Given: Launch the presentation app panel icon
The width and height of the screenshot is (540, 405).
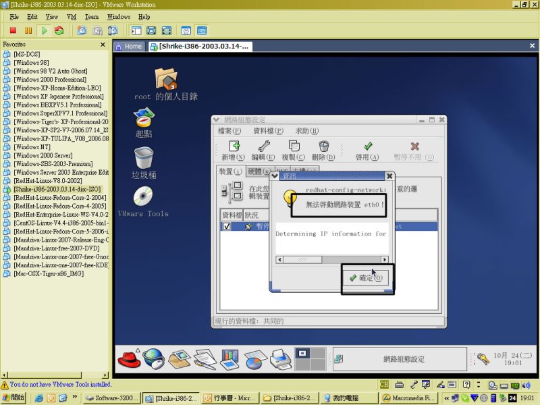Looking at the screenshot, I should (x=230, y=359).
